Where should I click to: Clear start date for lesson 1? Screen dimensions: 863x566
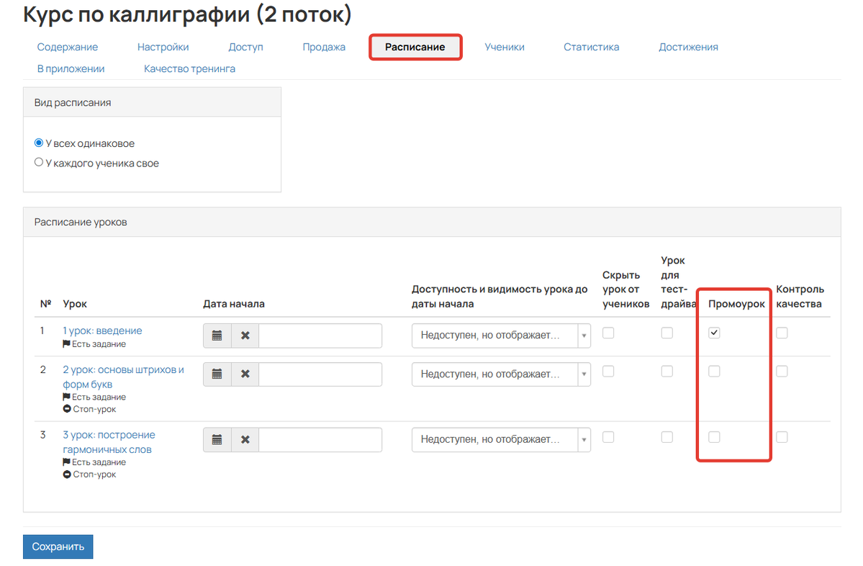coord(245,336)
